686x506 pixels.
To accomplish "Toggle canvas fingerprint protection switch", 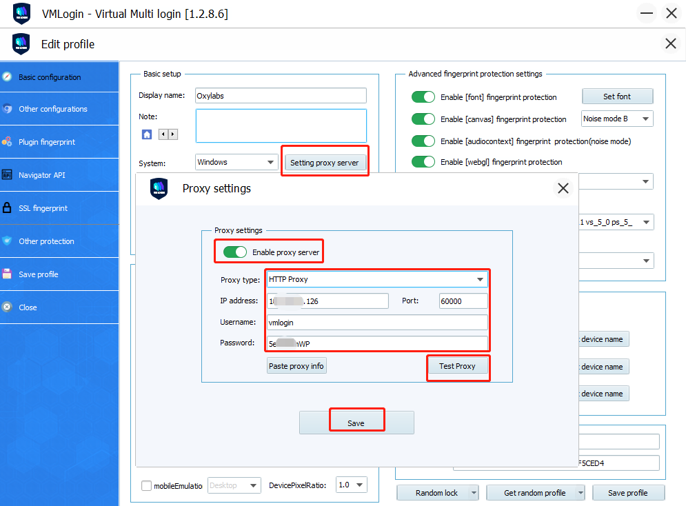I will [x=423, y=119].
